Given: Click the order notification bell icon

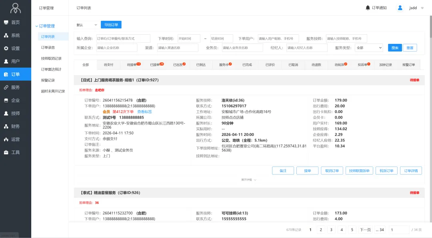Looking at the screenshot, I should tap(368, 8).
